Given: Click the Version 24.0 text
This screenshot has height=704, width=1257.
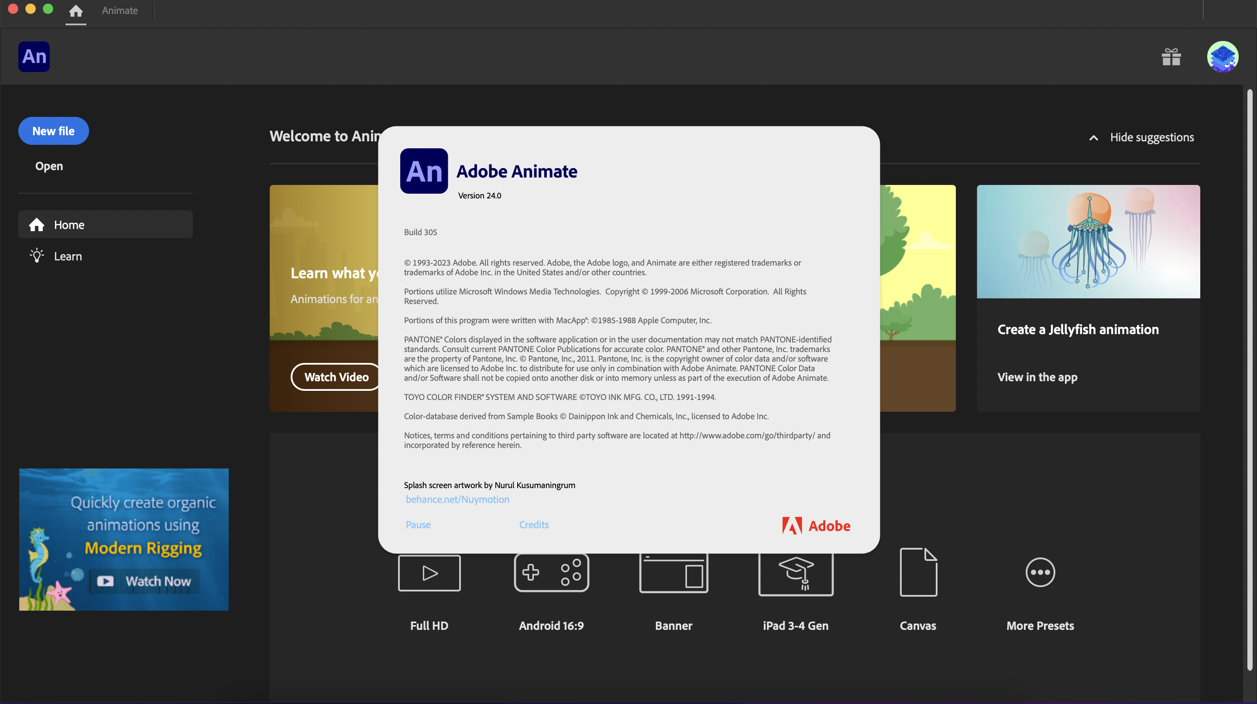Looking at the screenshot, I should [x=480, y=195].
